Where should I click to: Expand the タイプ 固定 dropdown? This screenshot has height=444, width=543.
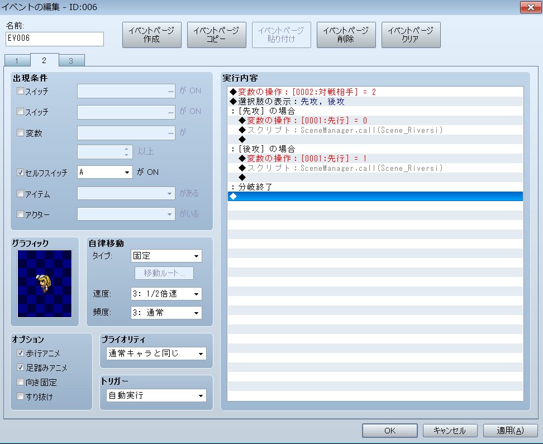click(x=166, y=256)
